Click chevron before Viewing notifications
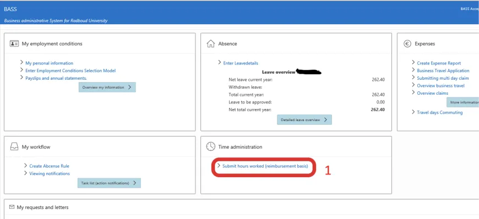 (26, 173)
